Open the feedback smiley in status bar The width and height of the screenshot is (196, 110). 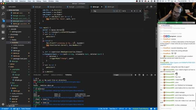tap(151, 109)
